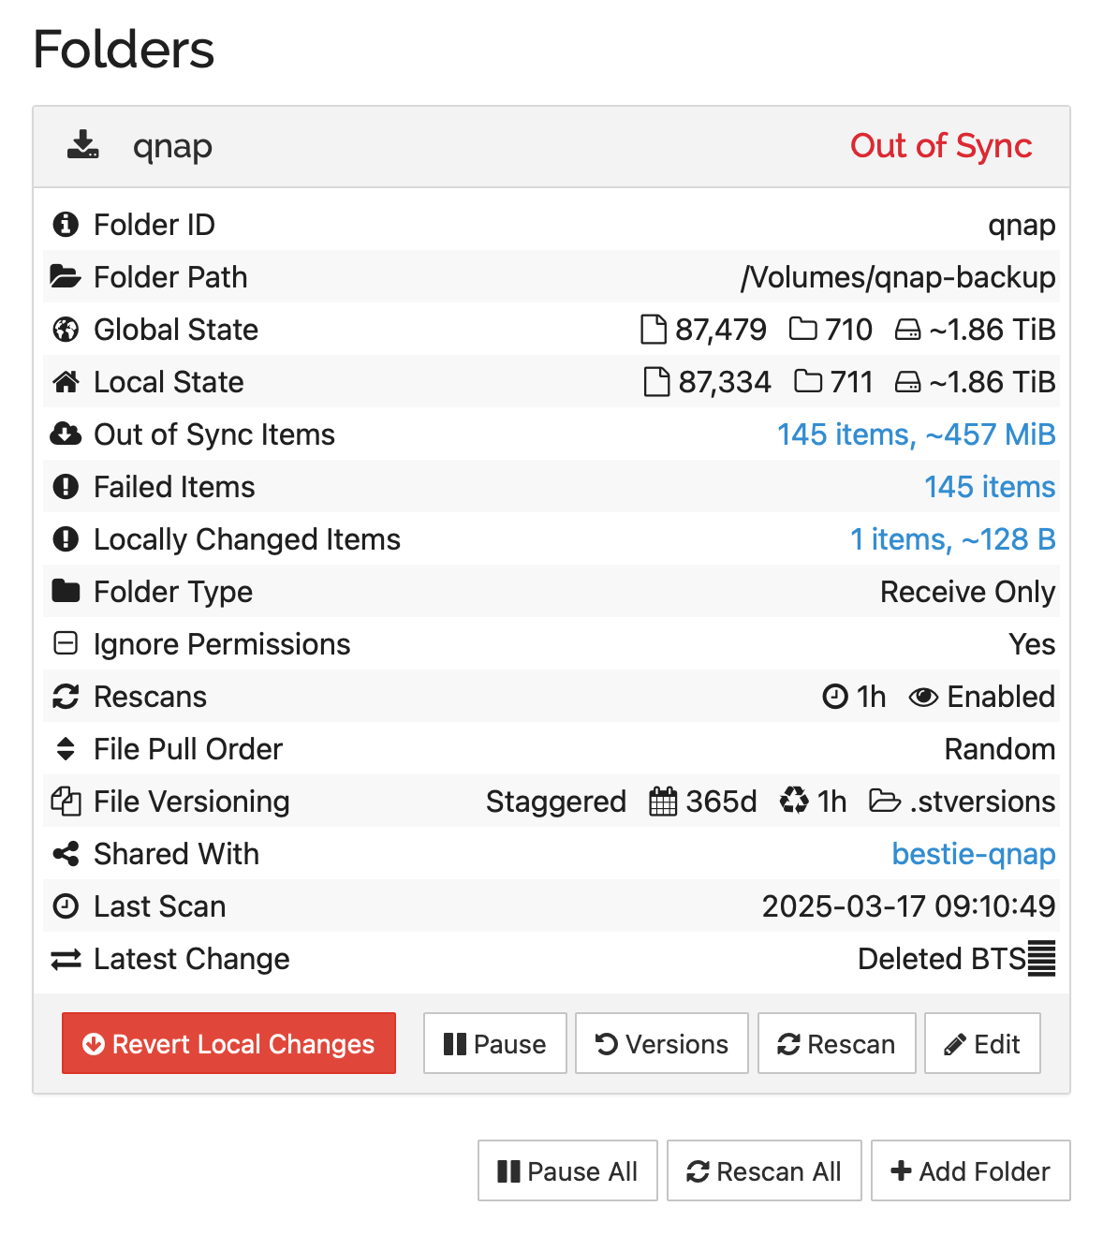Viewport: 1103px width, 1236px height.
Task: Click the Add Folder button
Action: 970,1170
